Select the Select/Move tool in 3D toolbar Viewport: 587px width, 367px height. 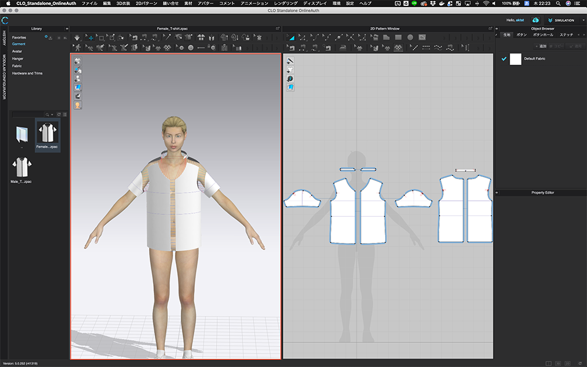(x=89, y=38)
